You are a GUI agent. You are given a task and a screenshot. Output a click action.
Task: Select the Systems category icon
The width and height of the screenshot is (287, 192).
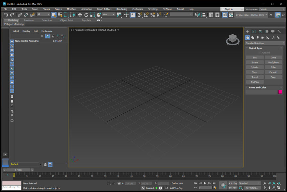pos(278,38)
